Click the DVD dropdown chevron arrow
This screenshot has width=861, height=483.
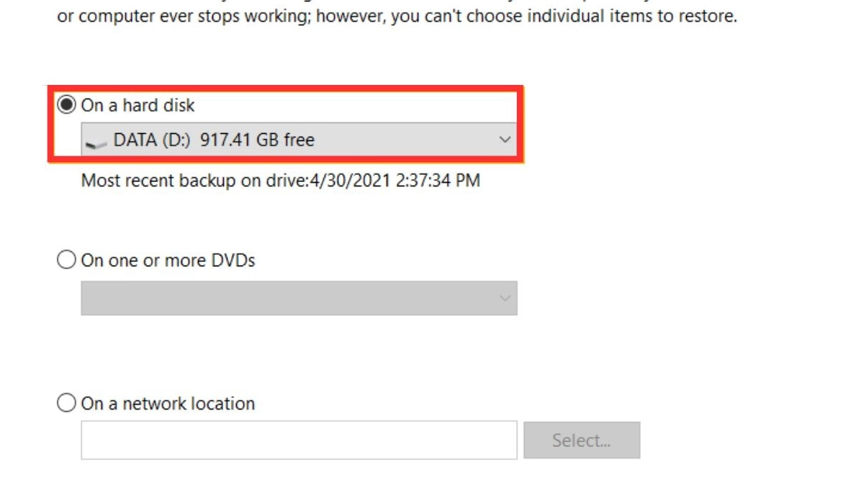tap(505, 298)
